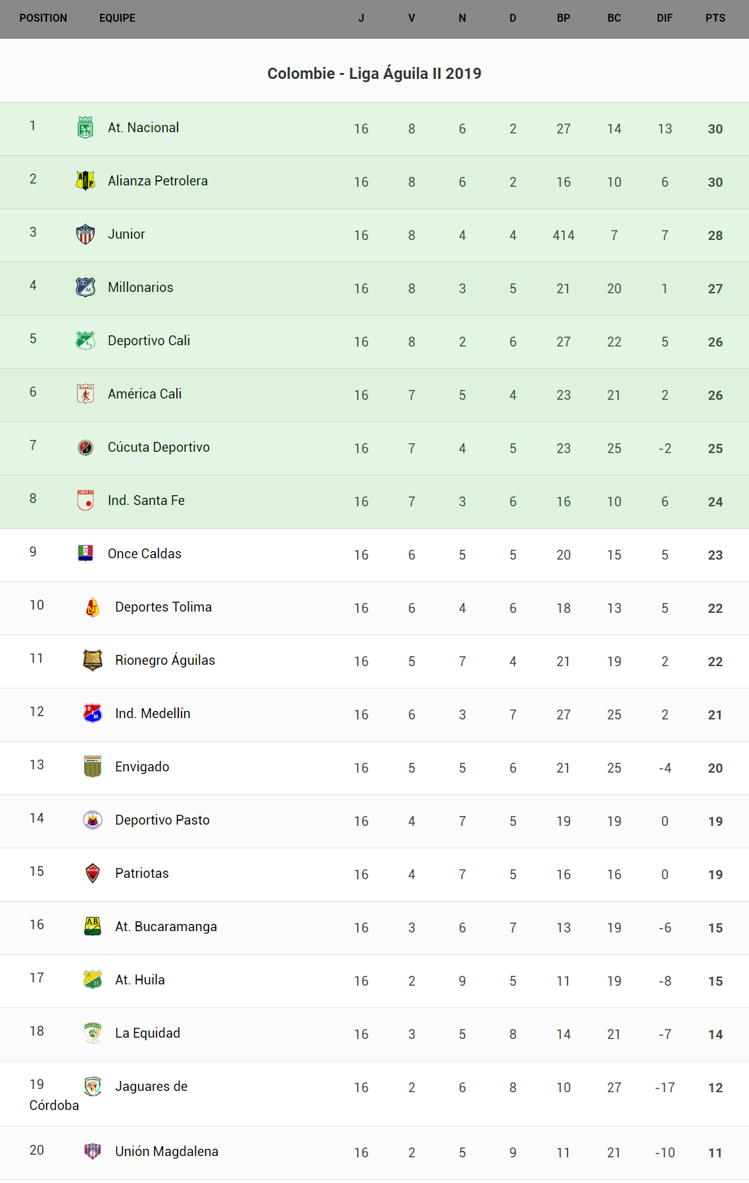
Task: Click the Deportes Tolima crest
Action: click(x=93, y=607)
